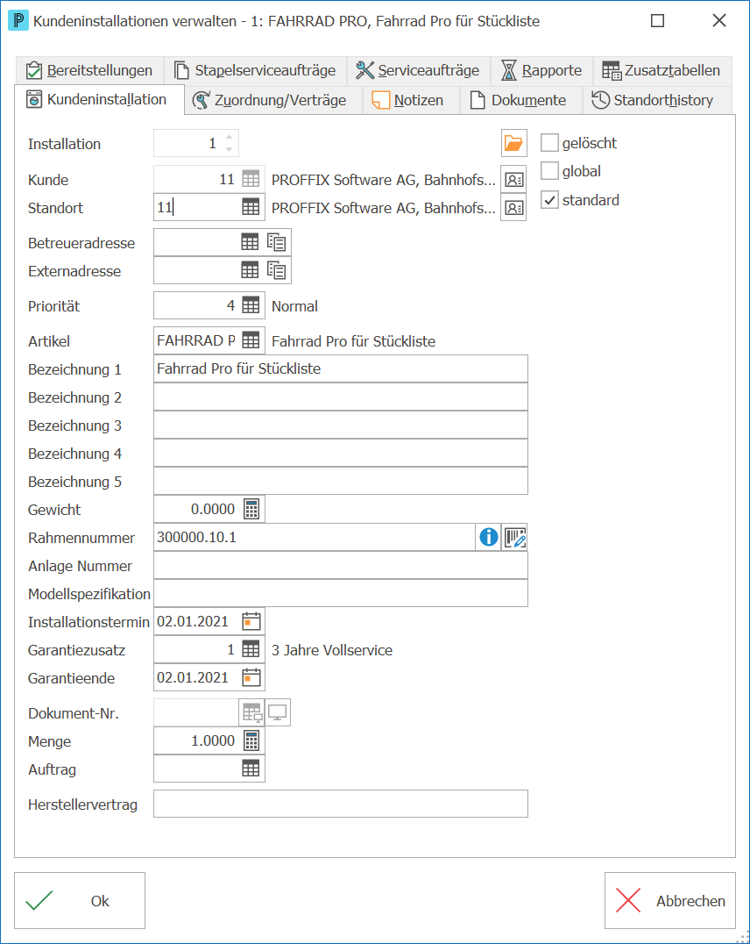
Task: Open the Kunde lookup table icon
Action: point(251,179)
